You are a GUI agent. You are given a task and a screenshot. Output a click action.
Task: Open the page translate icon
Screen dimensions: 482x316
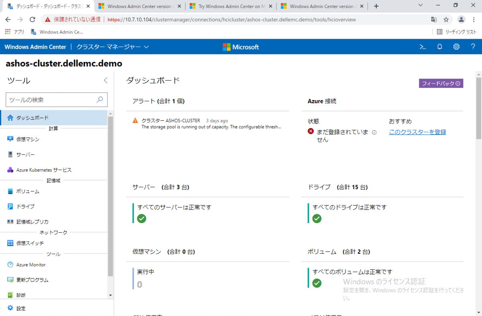pos(434,19)
